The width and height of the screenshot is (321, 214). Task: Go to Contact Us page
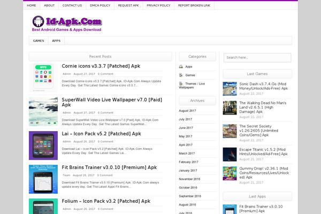point(72,5)
